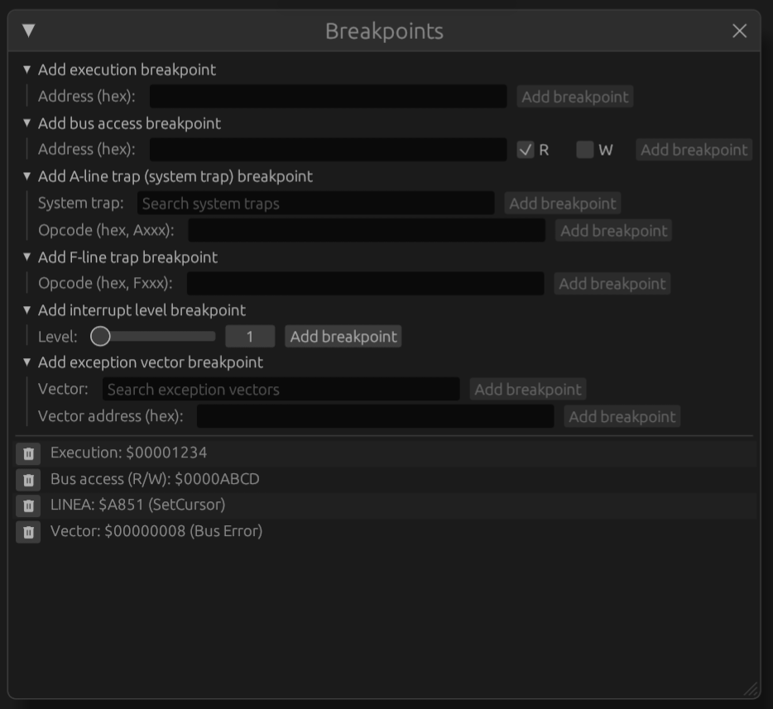Click Add breakpoint beside the execution address field
Screen dimensions: 773x709
pyautogui.click(x=574, y=96)
